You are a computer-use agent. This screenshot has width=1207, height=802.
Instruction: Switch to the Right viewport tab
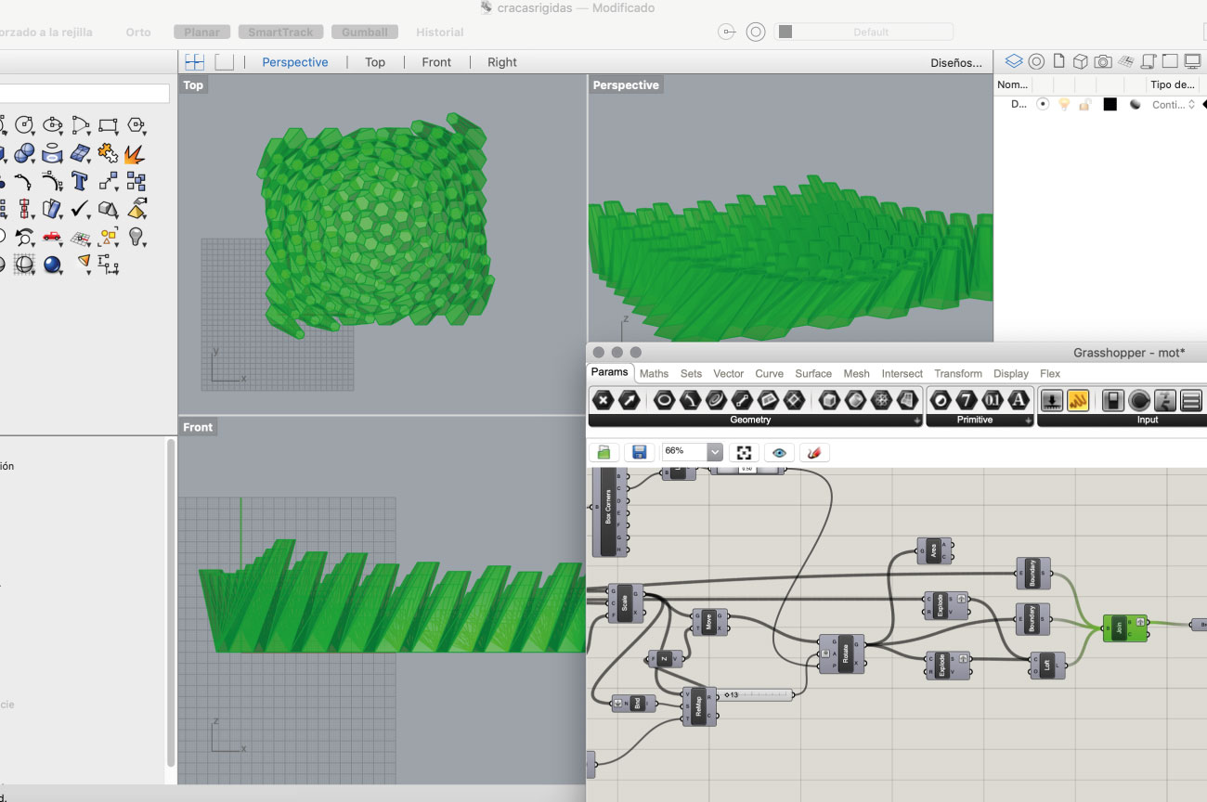tap(502, 62)
